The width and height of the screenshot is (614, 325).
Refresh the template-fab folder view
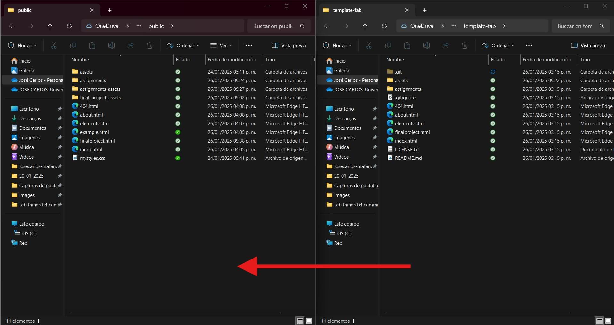click(384, 26)
